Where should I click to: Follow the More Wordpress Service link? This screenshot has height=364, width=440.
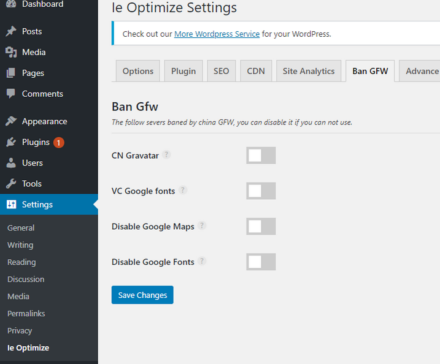pos(217,34)
